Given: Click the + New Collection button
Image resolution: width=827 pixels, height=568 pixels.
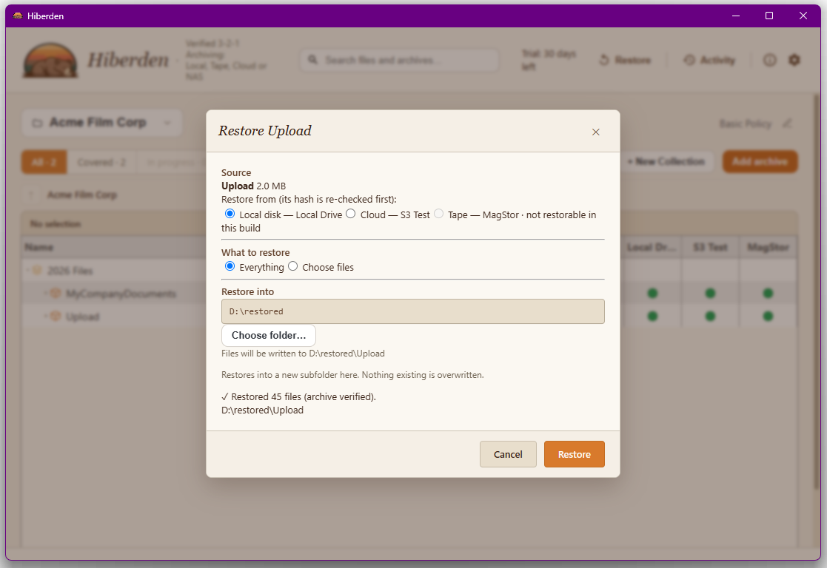Looking at the screenshot, I should pyautogui.click(x=666, y=162).
